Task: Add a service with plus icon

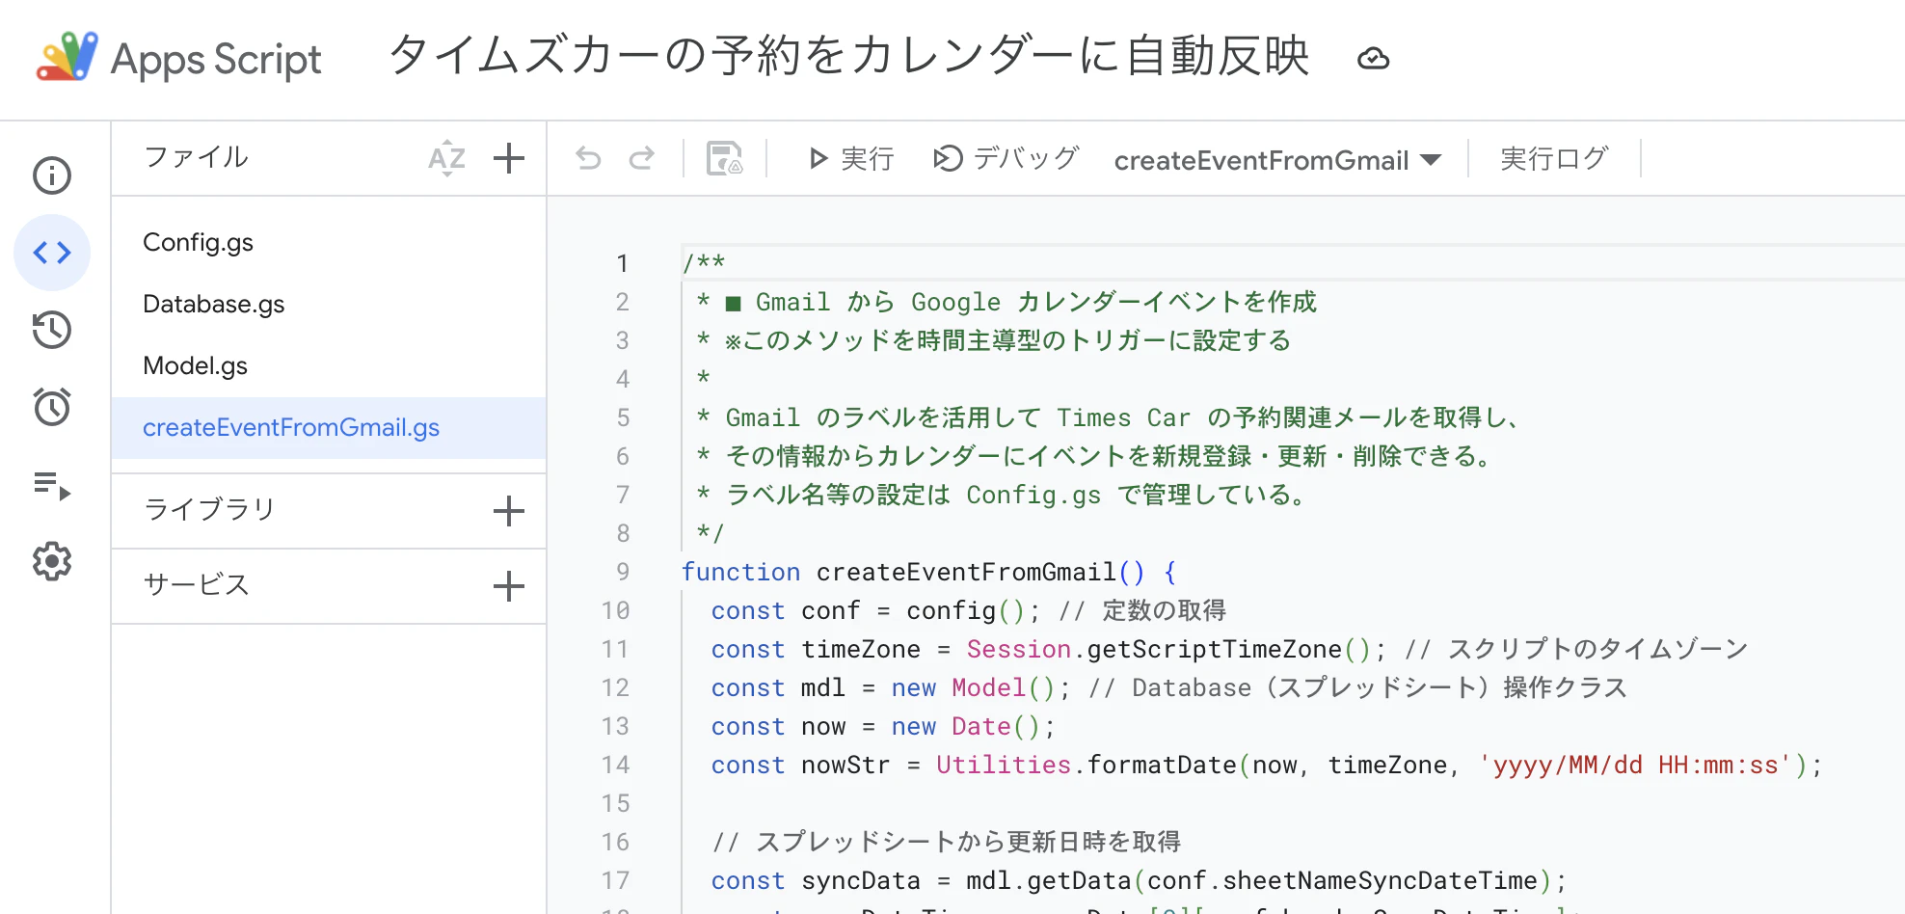Action: click(x=509, y=586)
